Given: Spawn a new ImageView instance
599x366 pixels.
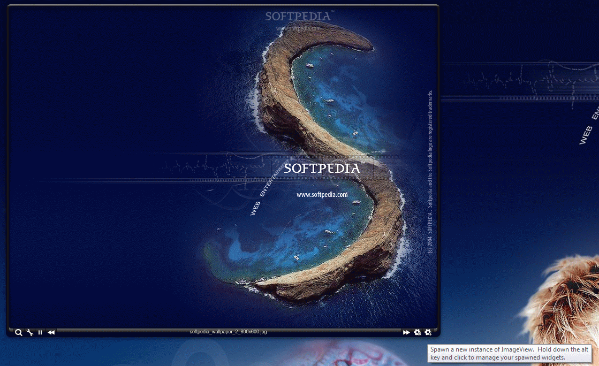Looking at the screenshot, I should coord(428,332).
